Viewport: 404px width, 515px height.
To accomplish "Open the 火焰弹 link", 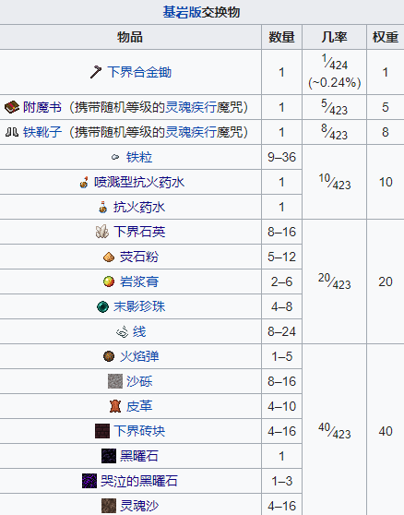I will tap(139, 356).
